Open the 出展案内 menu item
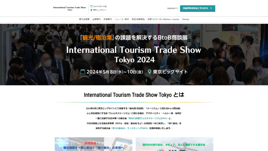 [96, 19]
